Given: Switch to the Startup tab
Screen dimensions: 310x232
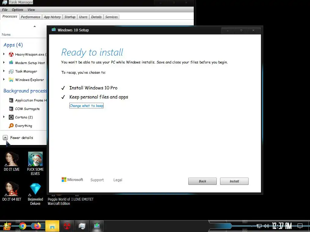Looking at the screenshot, I should click(x=70, y=17).
